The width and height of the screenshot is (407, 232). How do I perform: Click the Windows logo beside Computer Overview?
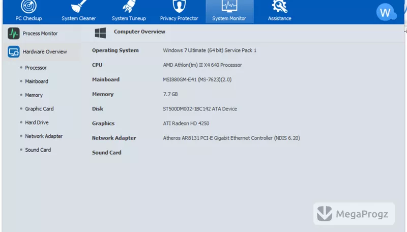(x=100, y=33)
